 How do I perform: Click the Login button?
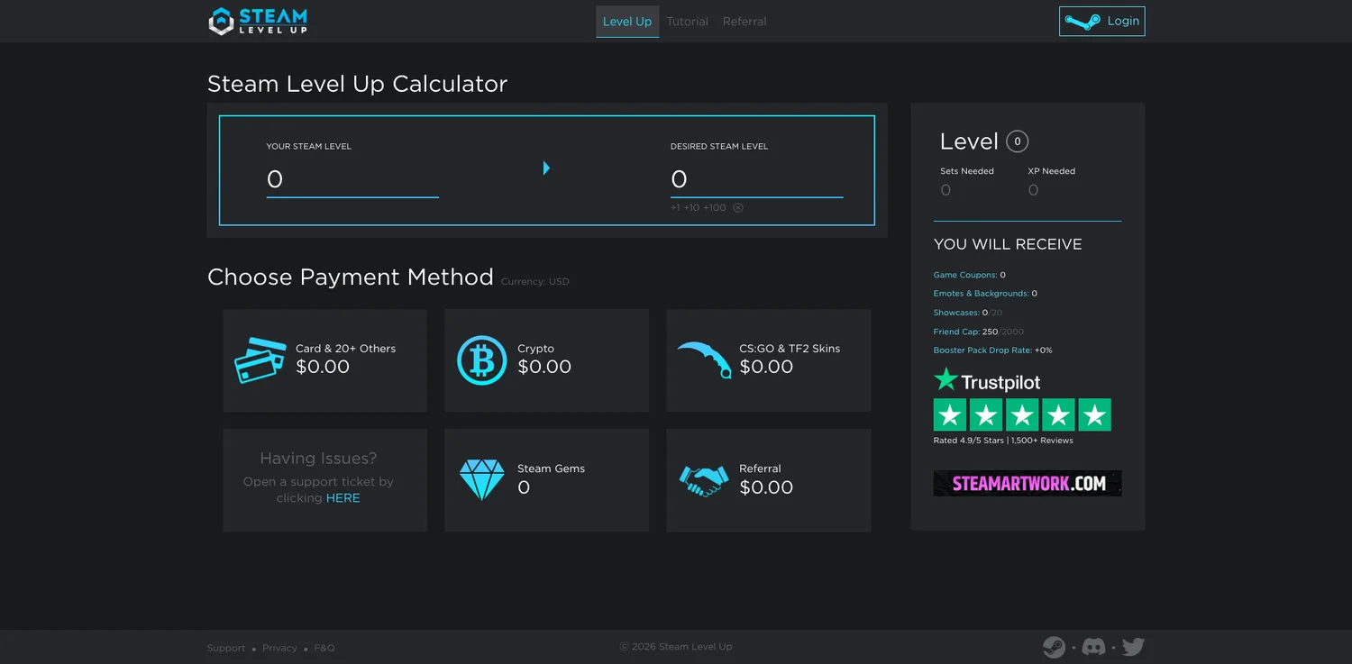coord(1101,22)
